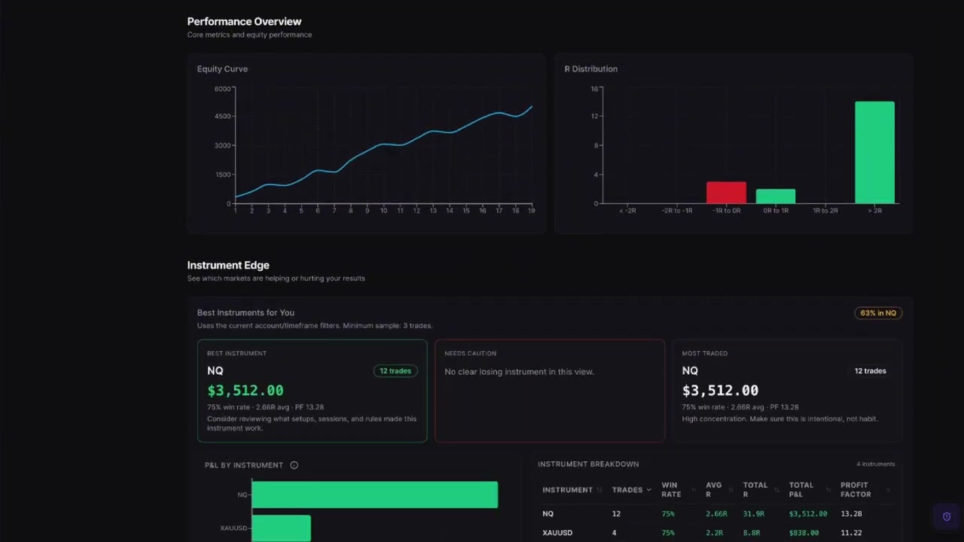Click the NQ bar in P&L By Instrument chart
964x542 pixels.
tap(374, 495)
